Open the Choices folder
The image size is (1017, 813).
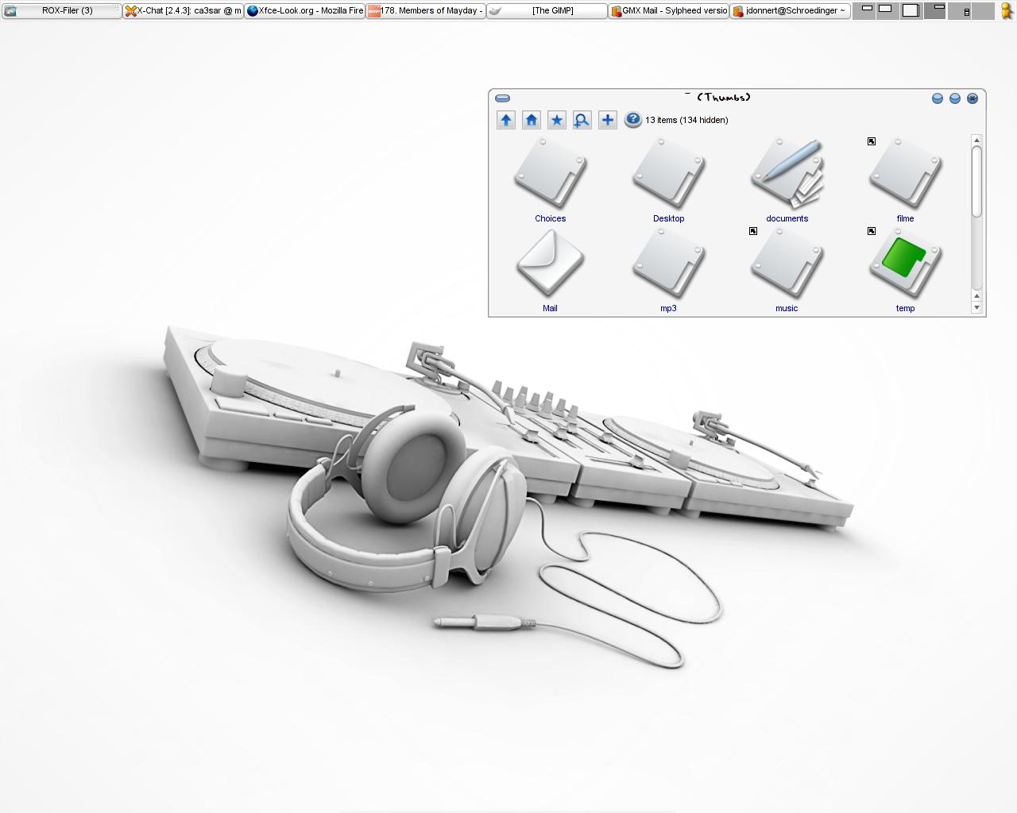point(550,180)
